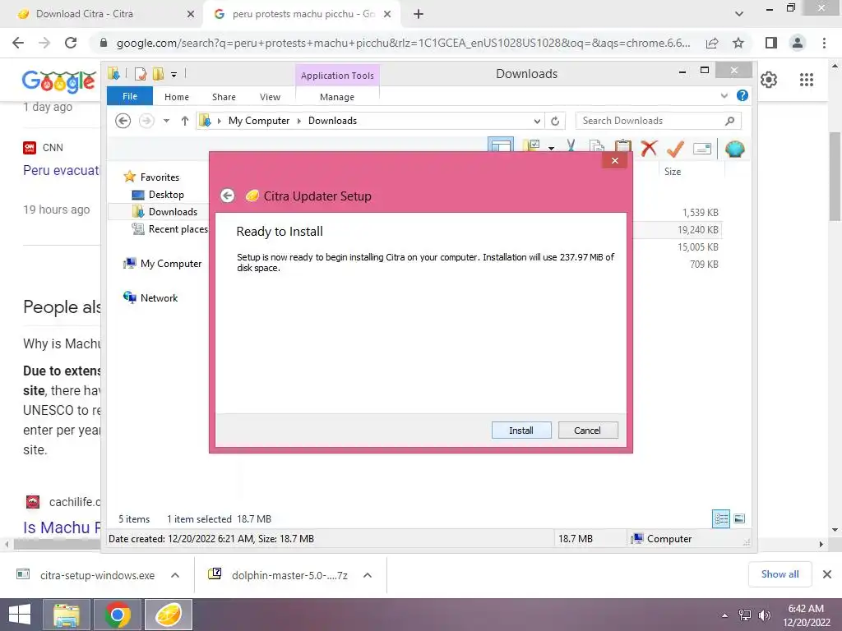
Task: Click the arrow between My Computer and Downloads
Action: pos(299,122)
